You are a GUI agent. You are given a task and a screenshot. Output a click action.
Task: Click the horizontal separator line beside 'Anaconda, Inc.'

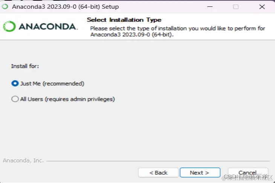click(x=158, y=161)
